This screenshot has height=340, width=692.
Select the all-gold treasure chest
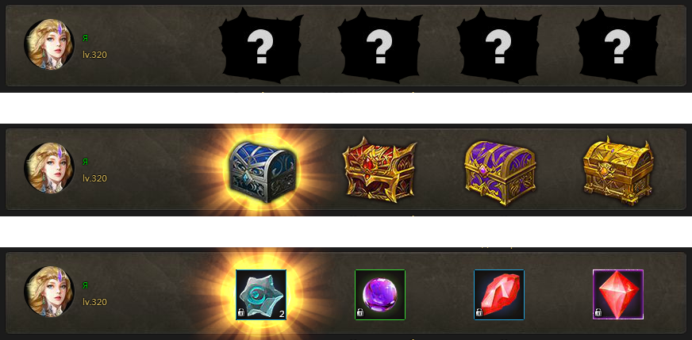[x=618, y=171]
